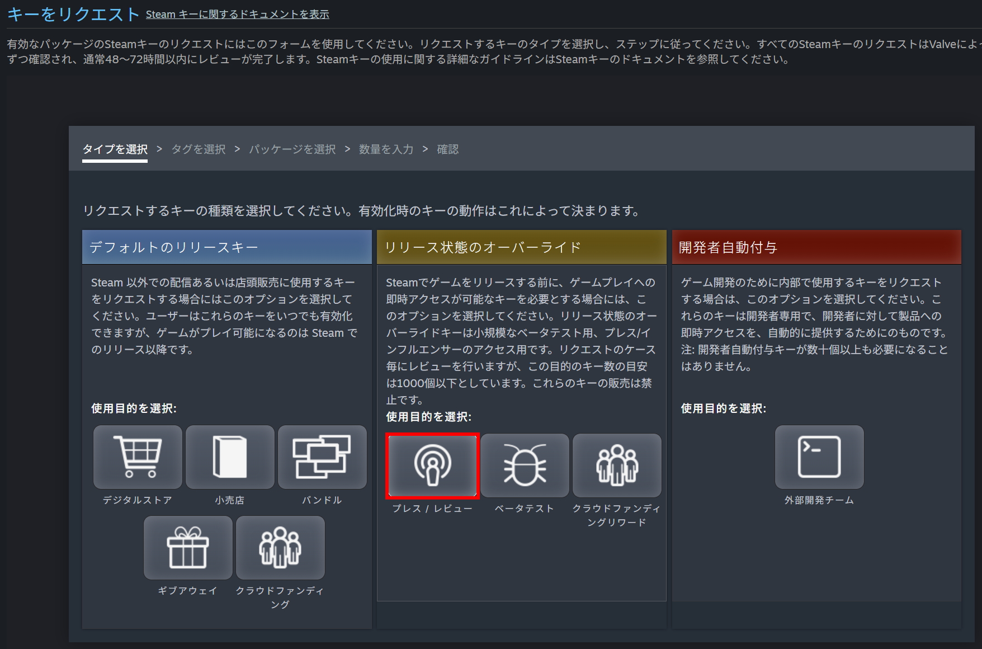Click the デフォルトのリリースキー blue header
Screen dimensions: 982x649
pyautogui.click(x=226, y=247)
